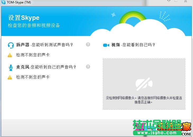Click warning icon under 扬声器
This screenshot has width=193, height=137.
pos(10,55)
